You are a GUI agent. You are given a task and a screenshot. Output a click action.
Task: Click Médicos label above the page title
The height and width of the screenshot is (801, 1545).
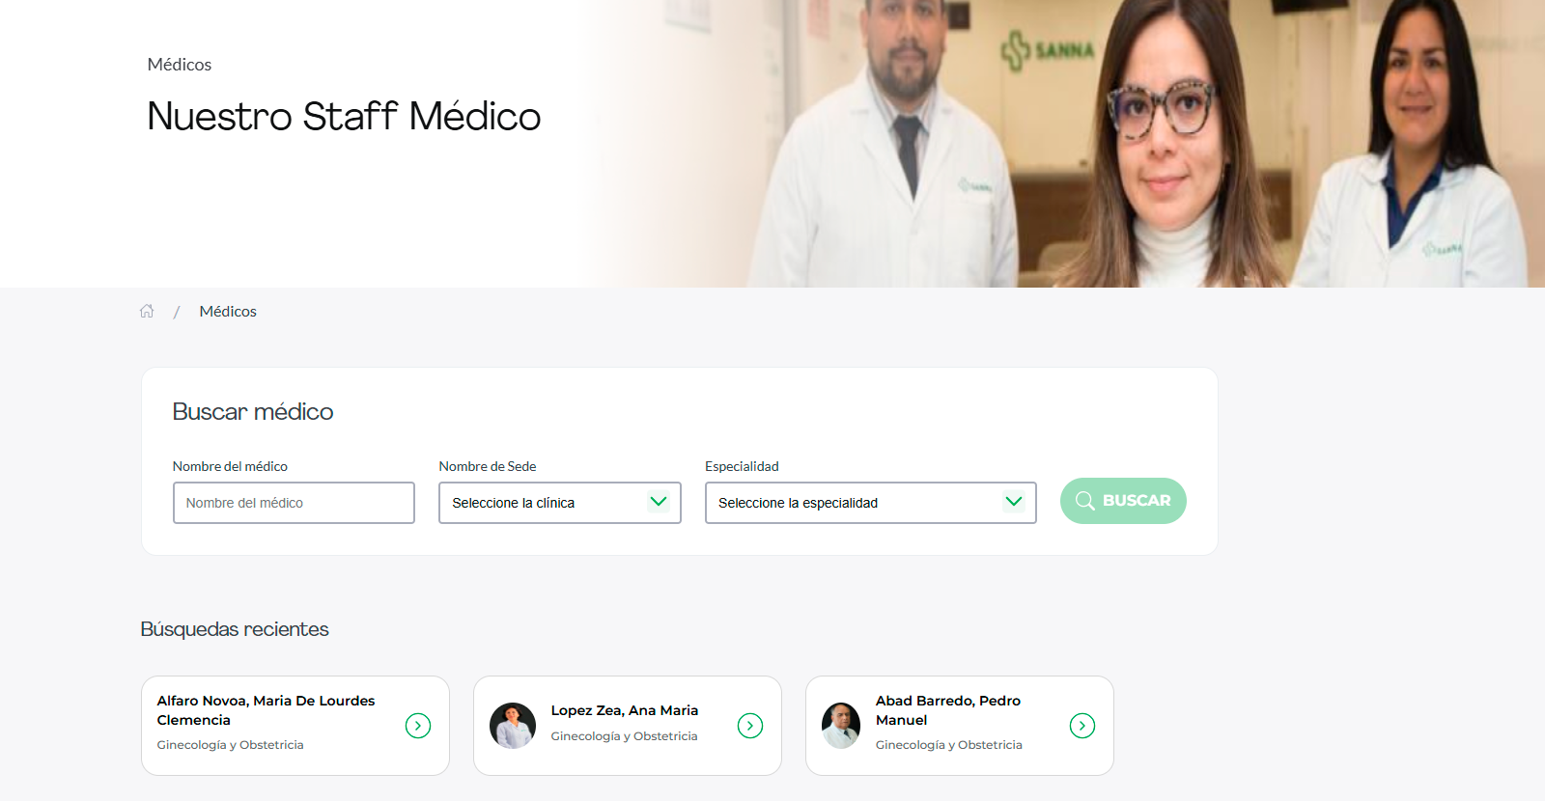pyautogui.click(x=180, y=65)
